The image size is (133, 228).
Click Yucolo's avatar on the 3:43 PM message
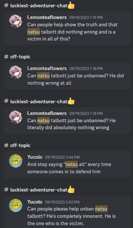coord(16,205)
